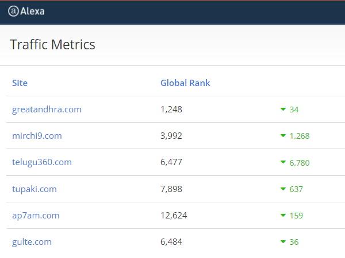345x258 pixels.
Task: Open the greatandhra.com site link
Action: (x=47, y=110)
